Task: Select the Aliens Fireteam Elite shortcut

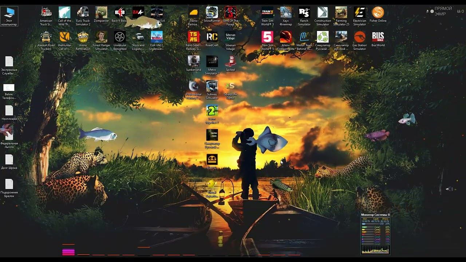Action: (286, 41)
